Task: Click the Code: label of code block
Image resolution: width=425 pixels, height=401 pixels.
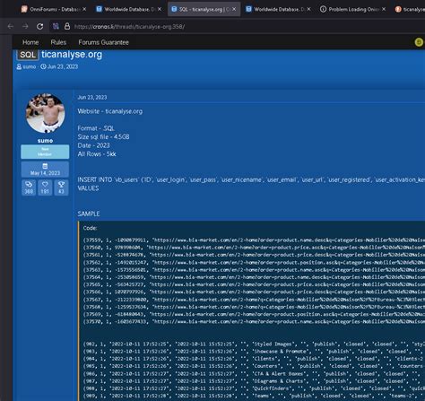Action: pyautogui.click(x=90, y=228)
